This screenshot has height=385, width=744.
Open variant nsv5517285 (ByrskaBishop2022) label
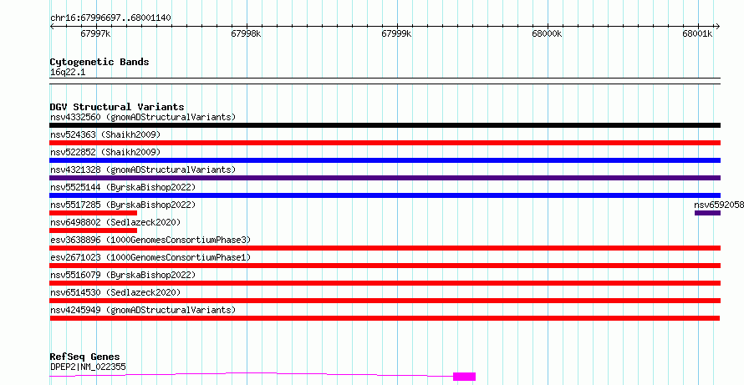click(x=123, y=205)
